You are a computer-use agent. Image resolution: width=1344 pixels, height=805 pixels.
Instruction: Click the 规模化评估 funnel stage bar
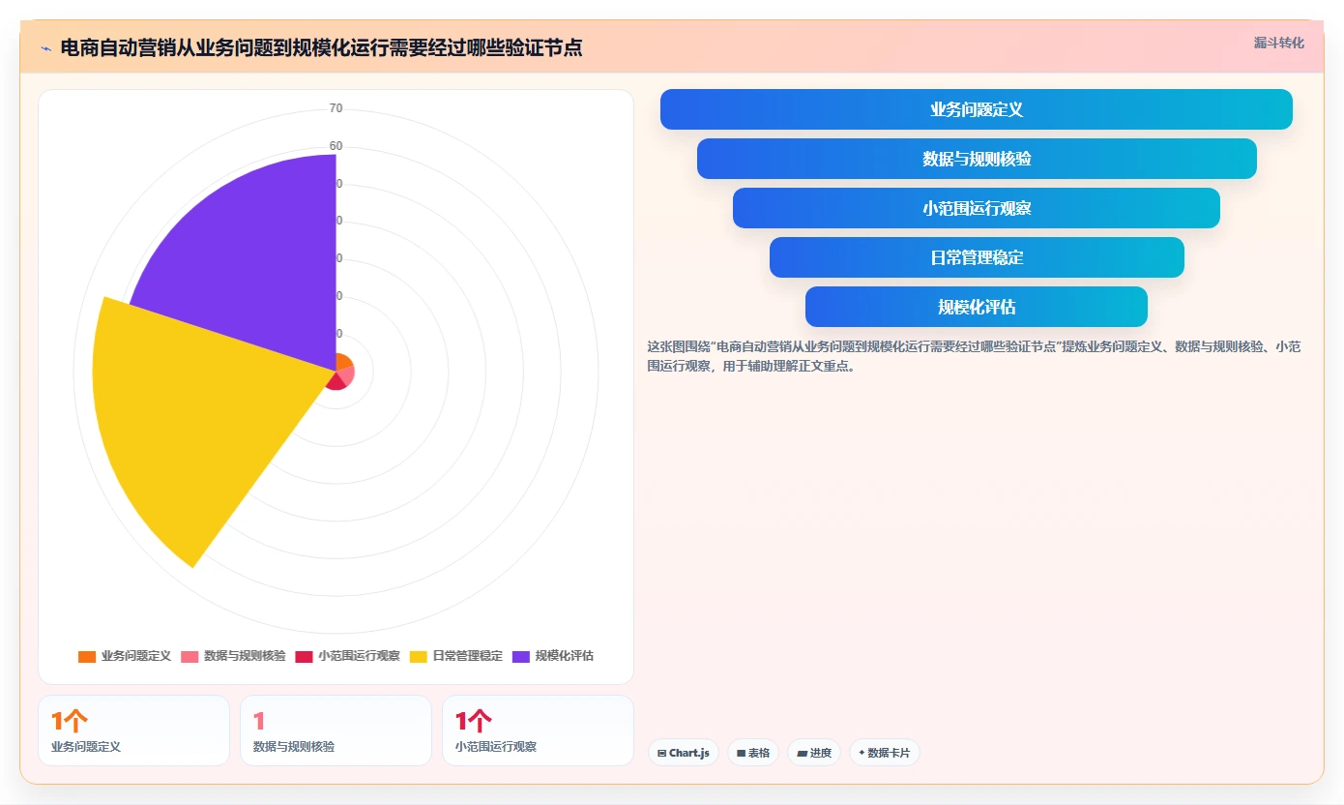(977, 307)
